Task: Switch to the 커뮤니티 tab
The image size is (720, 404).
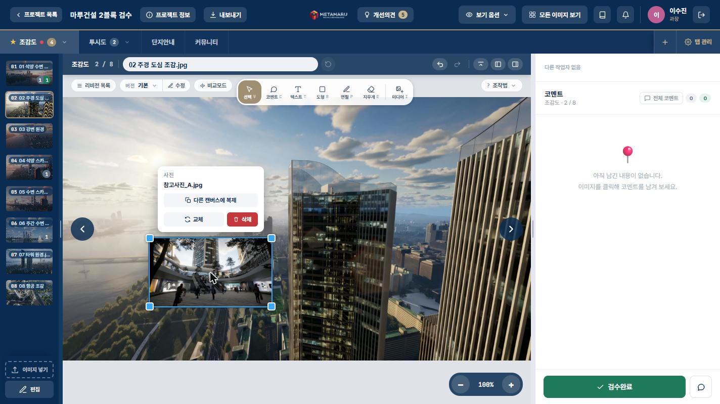Action: click(206, 42)
